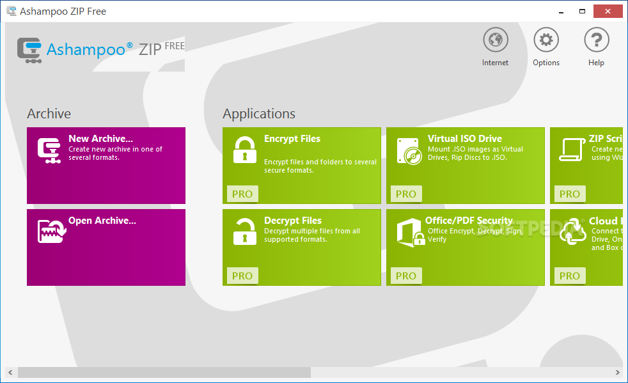628x383 pixels.
Task: Click "Office Encrypt, Decrypt, Sign, Verify" text
Action: [475, 235]
